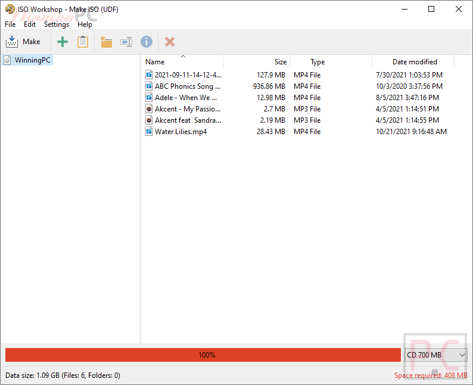Click the MP3 icon of Akcent feat Sandra...
Image resolution: width=473 pixels, height=385 pixels.
point(149,120)
